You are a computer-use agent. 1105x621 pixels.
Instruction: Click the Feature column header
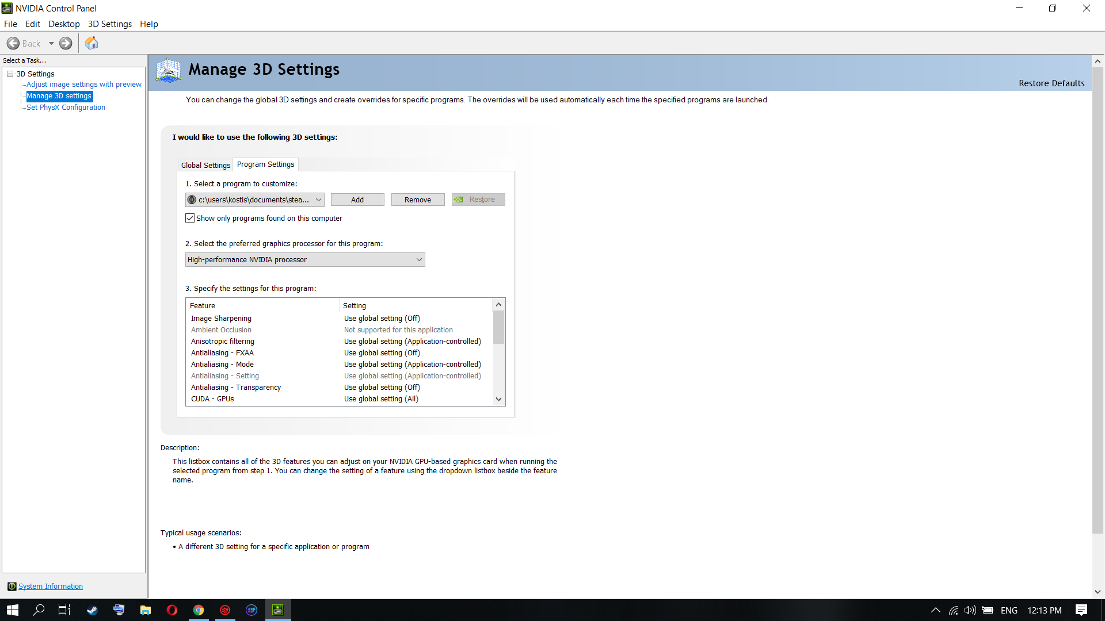262,306
